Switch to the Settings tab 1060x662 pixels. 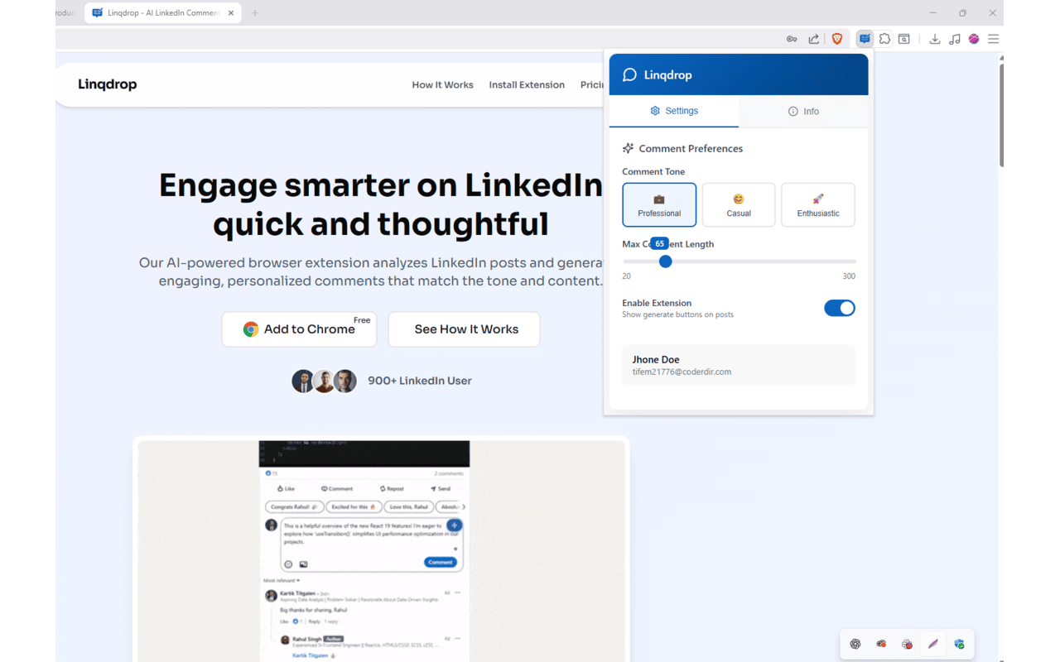[x=674, y=111]
